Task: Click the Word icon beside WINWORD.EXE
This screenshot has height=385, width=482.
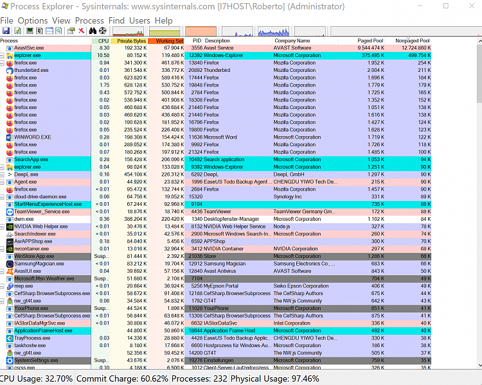Action: tap(10, 137)
